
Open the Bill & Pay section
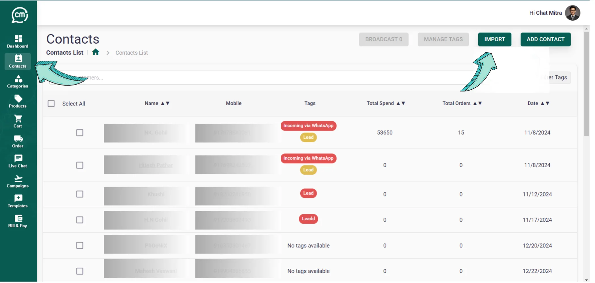18,221
